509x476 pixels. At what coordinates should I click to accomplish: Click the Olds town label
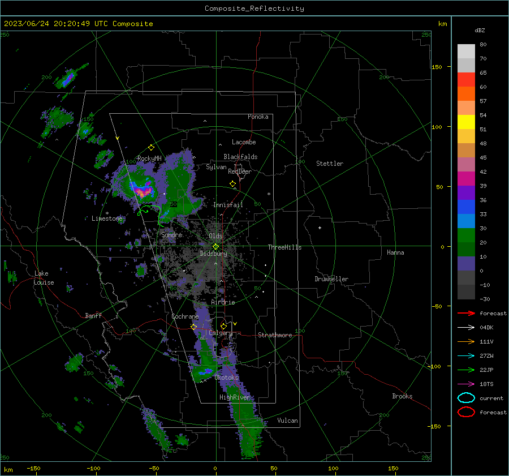[215, 236]
